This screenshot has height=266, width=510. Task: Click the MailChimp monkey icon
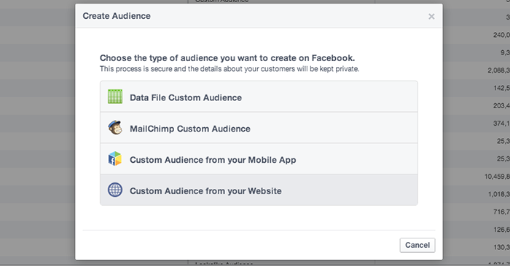(x=115, y=127)
